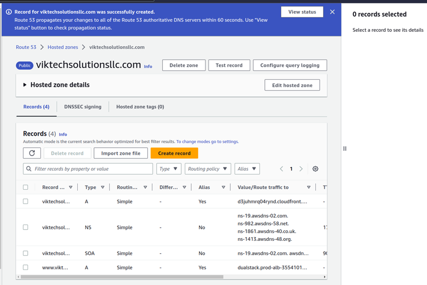Click the NS type cell
This screenshot has height=285, width=427.
click(88, 227)
